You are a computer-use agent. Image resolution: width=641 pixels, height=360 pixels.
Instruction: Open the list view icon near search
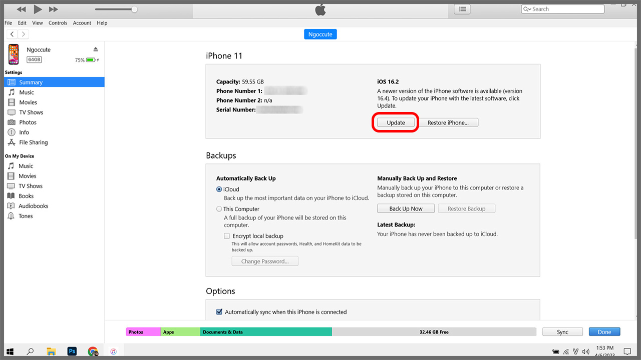[462, 9]
